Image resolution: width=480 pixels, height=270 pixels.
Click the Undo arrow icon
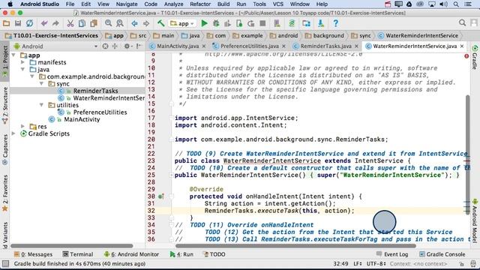click(44, 23)
